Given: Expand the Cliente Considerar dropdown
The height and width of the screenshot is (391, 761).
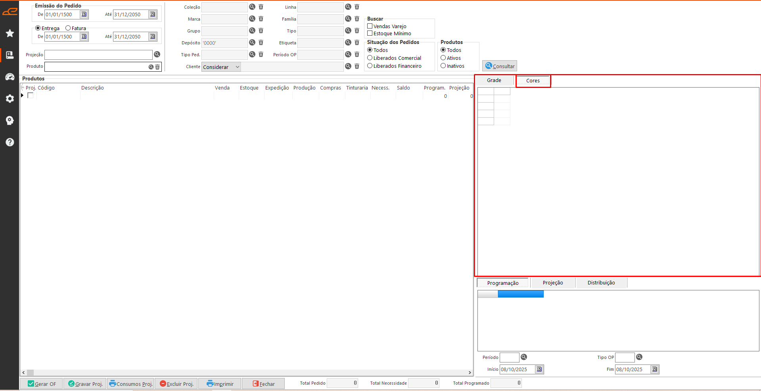Looking at the screenshot, I should click(237, 67).
